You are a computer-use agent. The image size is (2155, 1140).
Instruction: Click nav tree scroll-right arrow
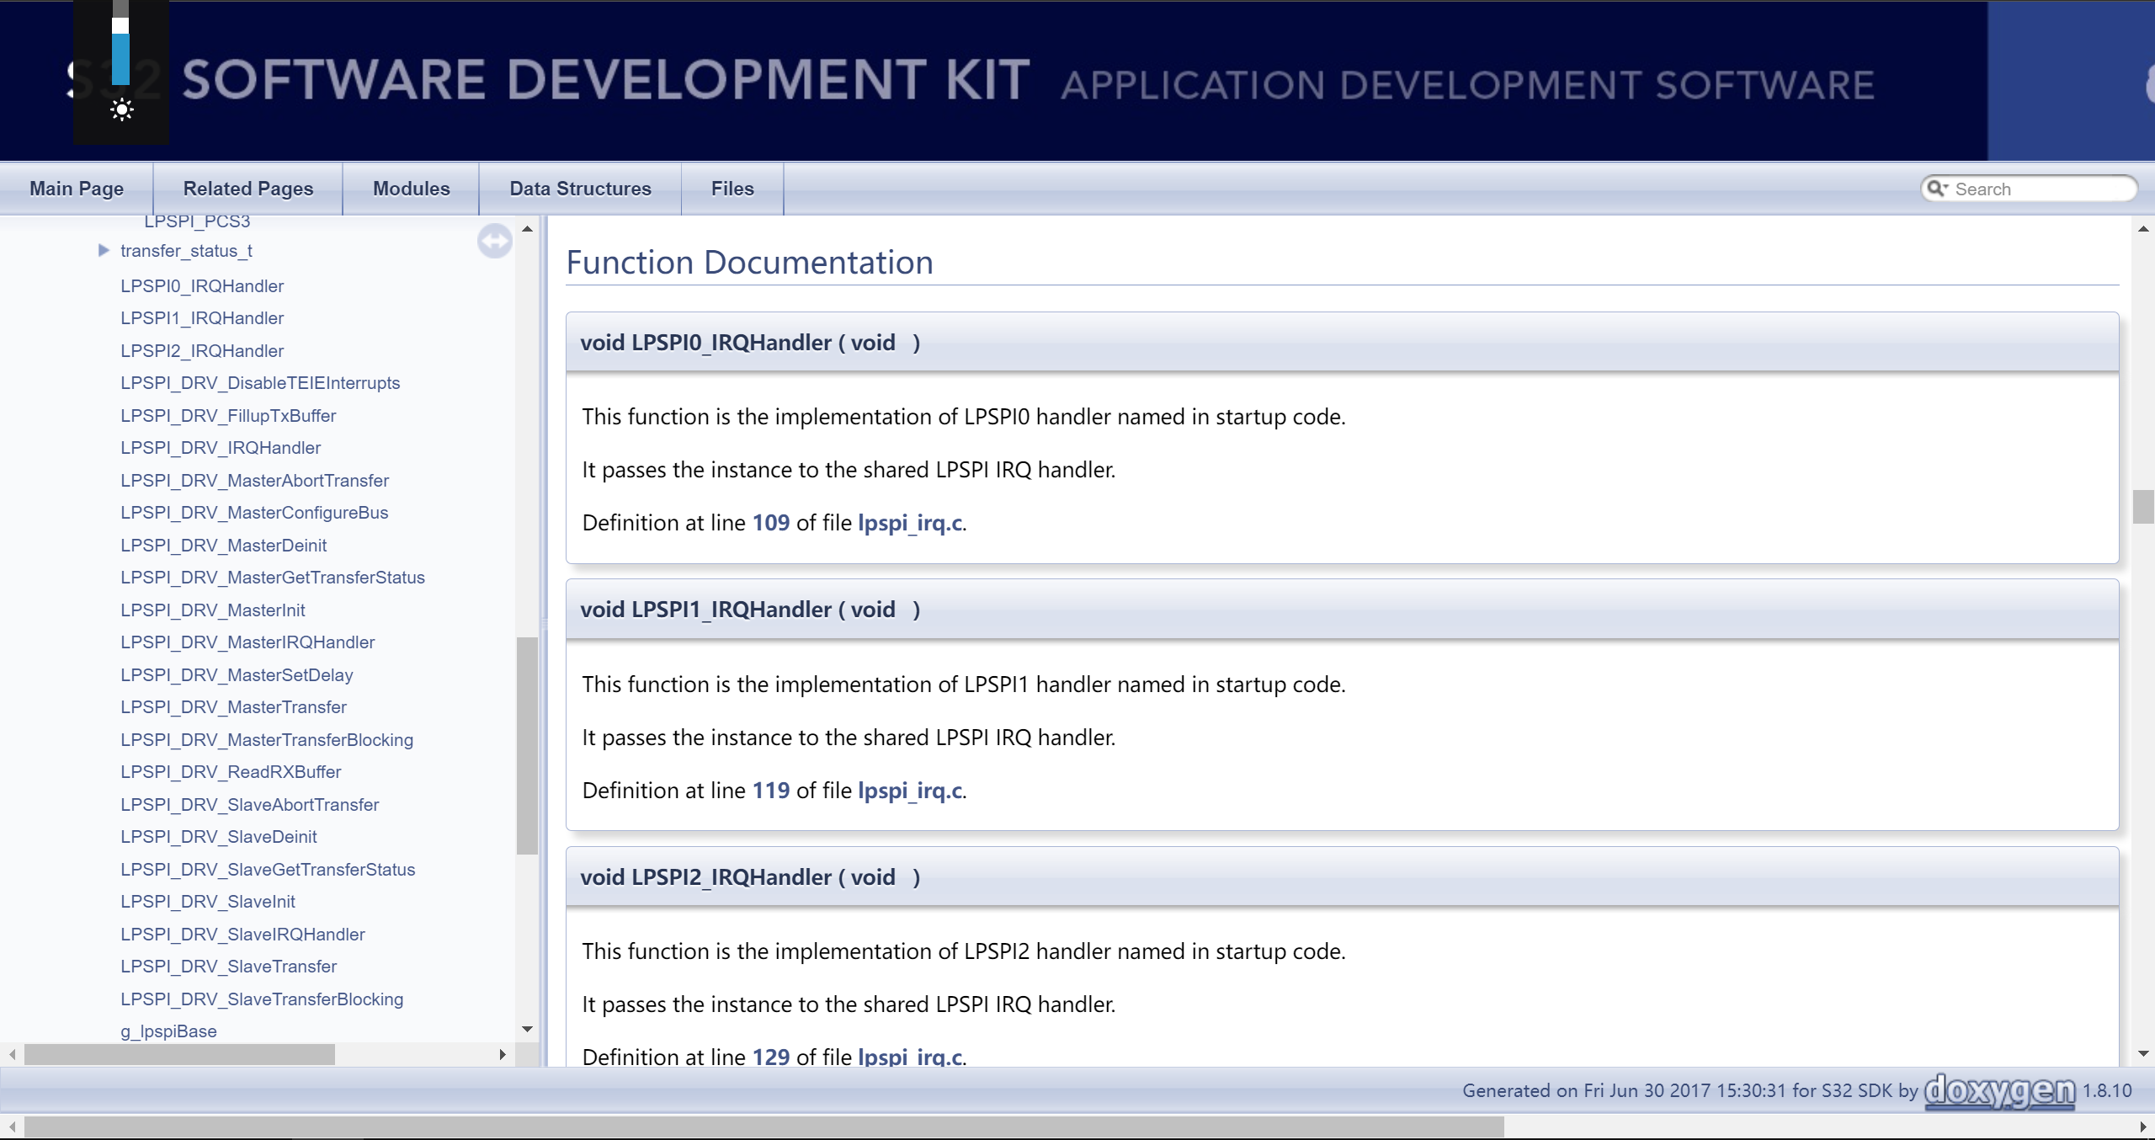click(x=503, y=1054)
